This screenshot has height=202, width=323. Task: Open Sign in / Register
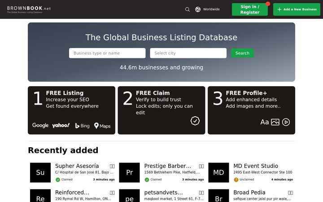pos(250,9)
